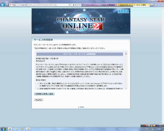
Task: Click the refresh icon in address bar
Action: tap(78, 5)
